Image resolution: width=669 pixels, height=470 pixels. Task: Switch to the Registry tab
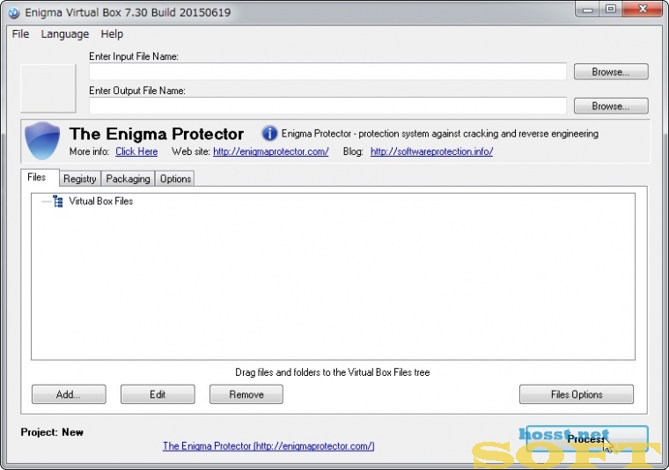[x=80, y=179]
